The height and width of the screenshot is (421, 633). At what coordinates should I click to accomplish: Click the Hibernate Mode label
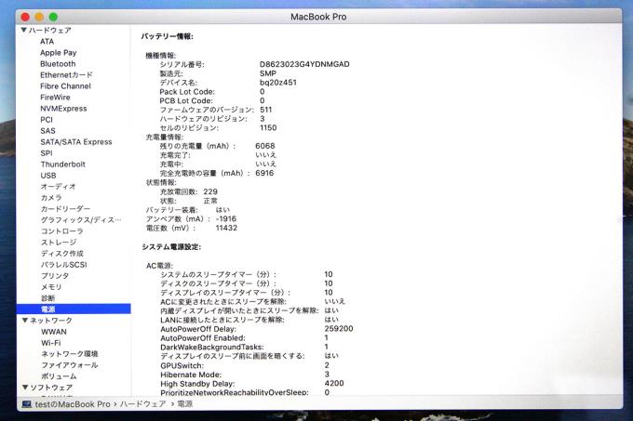[191, 375]
